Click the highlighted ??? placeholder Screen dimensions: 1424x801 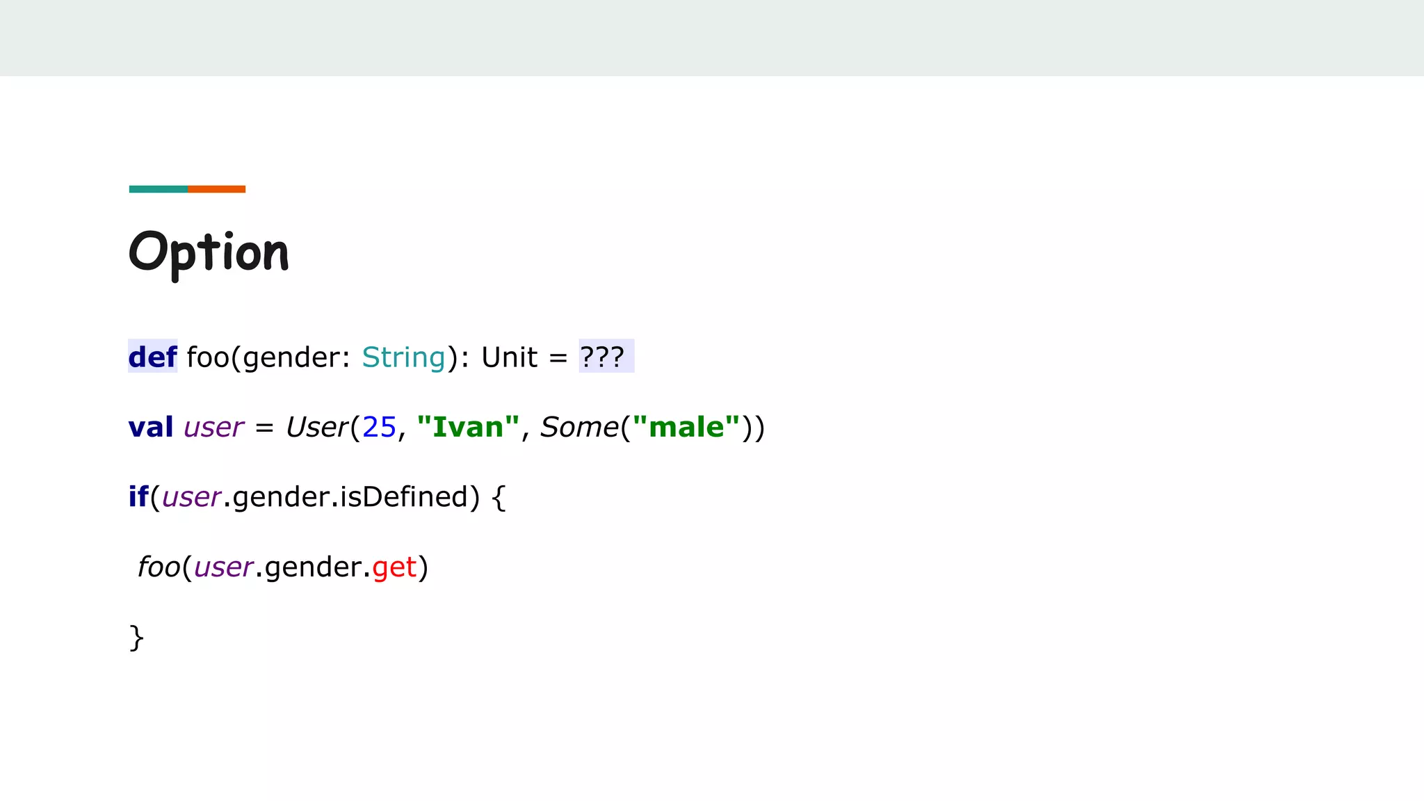(604, 357)
